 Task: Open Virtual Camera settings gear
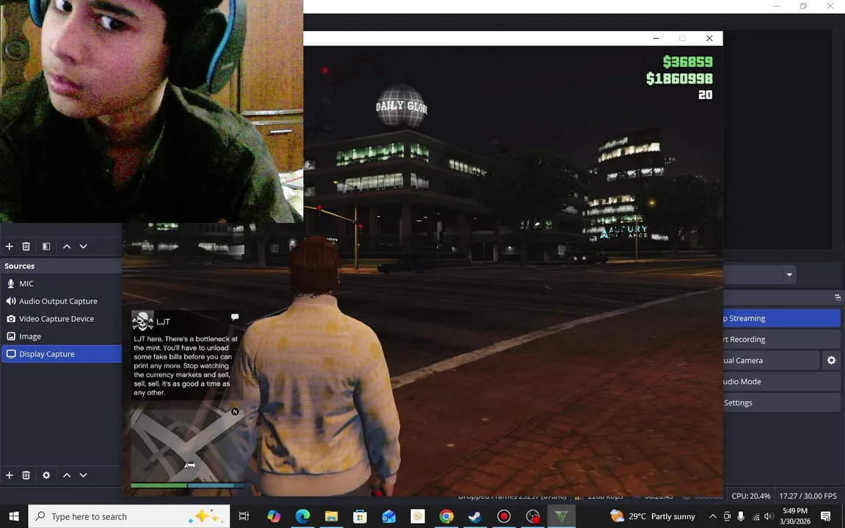pyautogui.click(x=832, y=361)
